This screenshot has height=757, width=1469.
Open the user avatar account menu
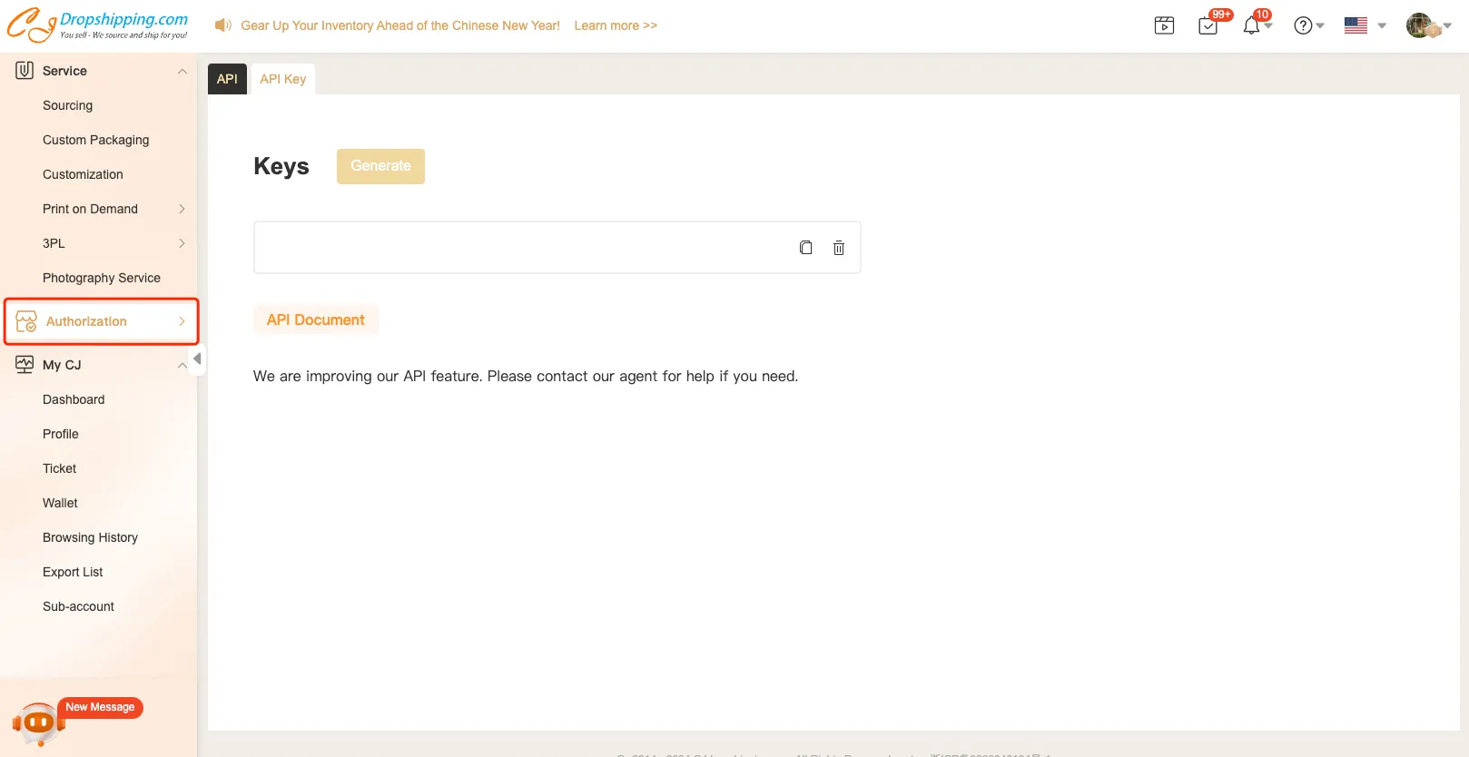pos(1428,25)
